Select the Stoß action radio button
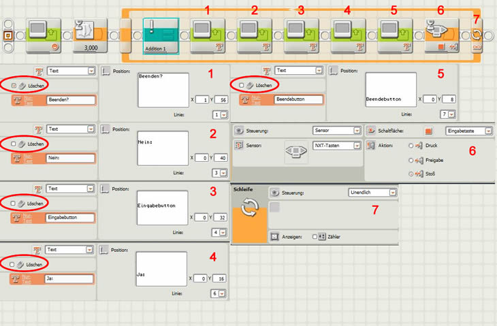Image resolution: width=497 pixels, height=326 pixels. (x=408, y=174)
